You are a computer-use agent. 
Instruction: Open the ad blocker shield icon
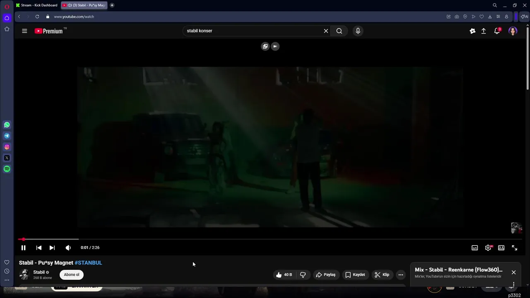(x=465, y=17)
